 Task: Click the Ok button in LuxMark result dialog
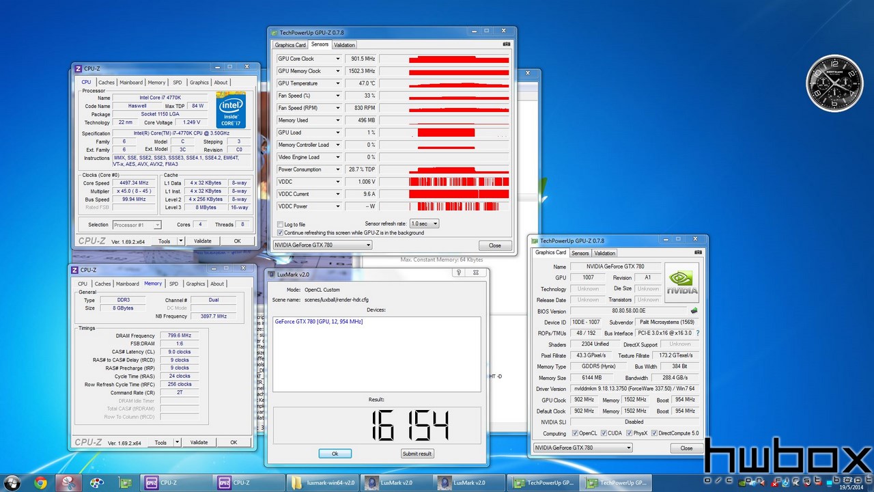click(335, 454)
